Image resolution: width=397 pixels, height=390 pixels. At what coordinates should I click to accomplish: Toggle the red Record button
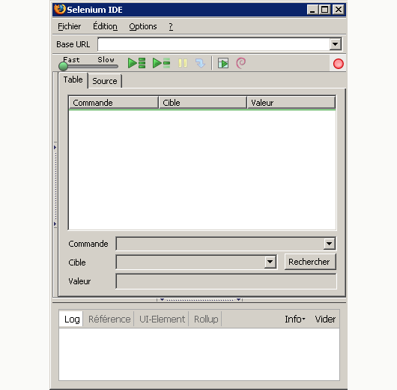(339, 64)
